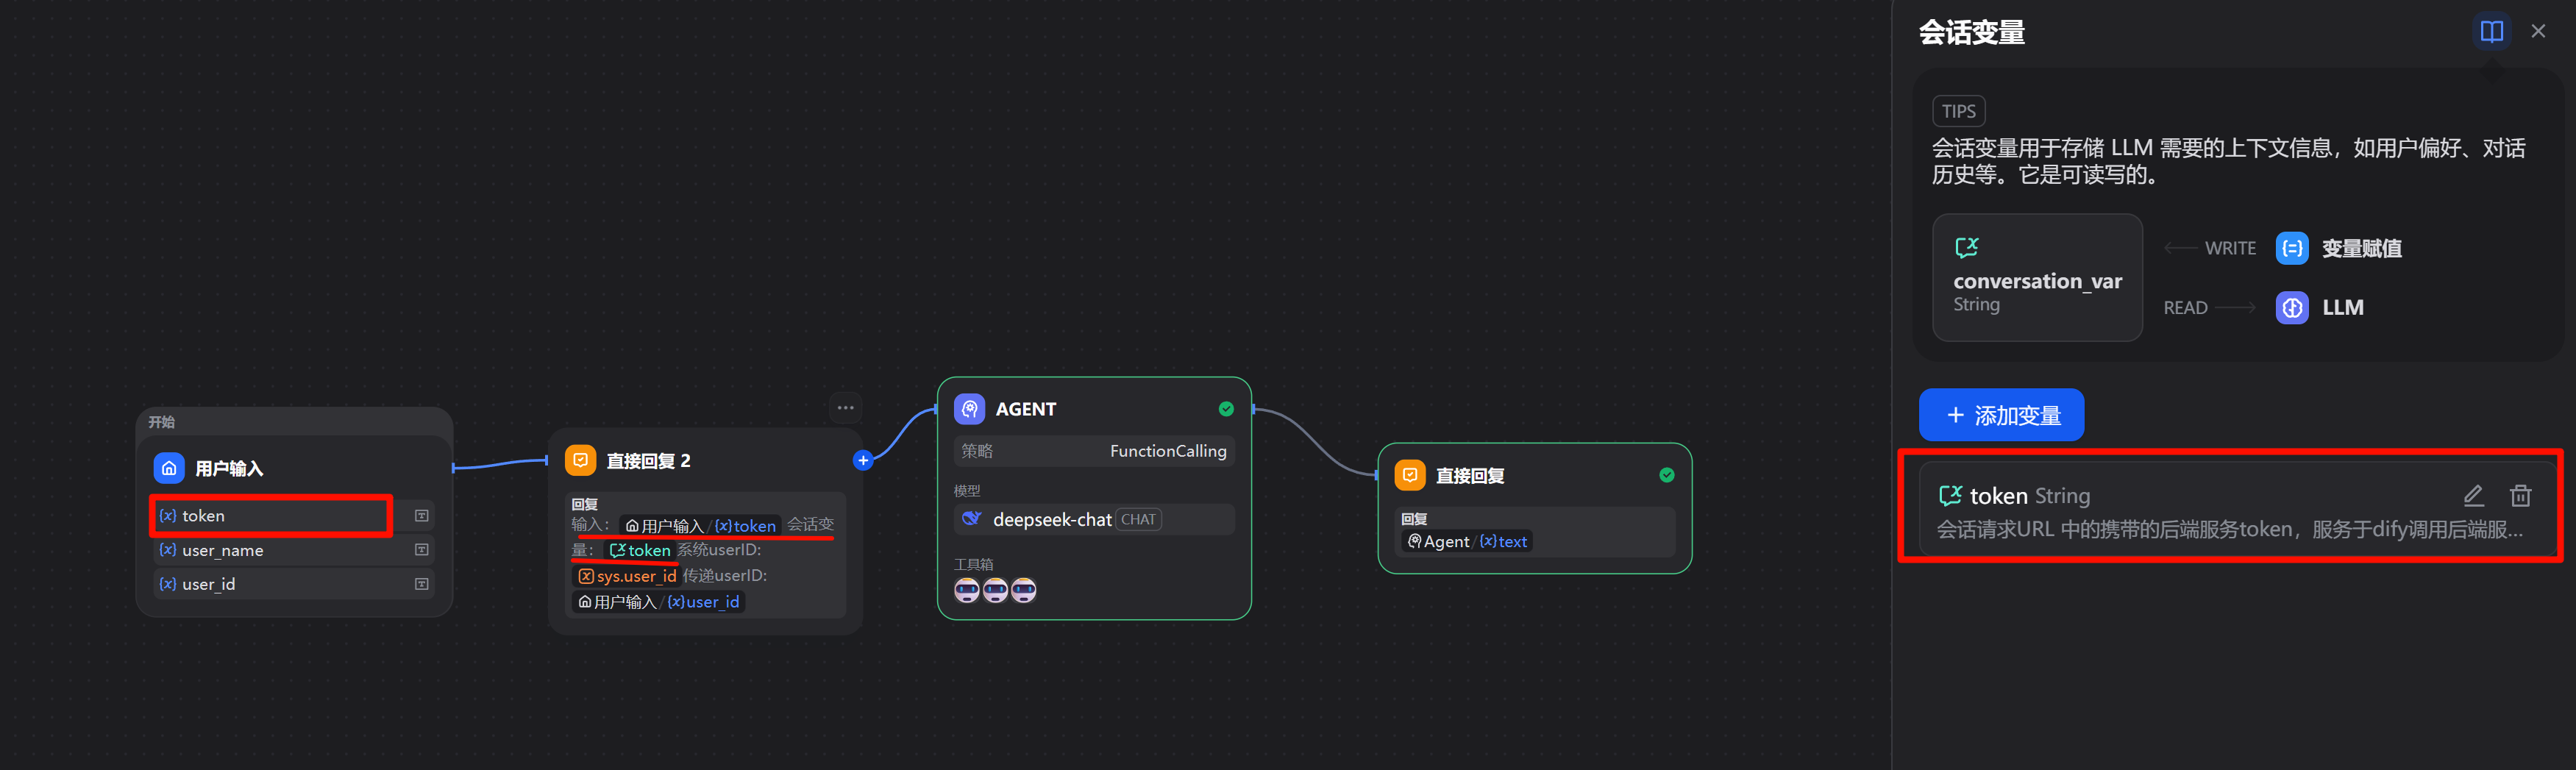Click the first toolbox tool avatar
The width and height of the screenshot is (2576, 770).
(x=967, y=590)
